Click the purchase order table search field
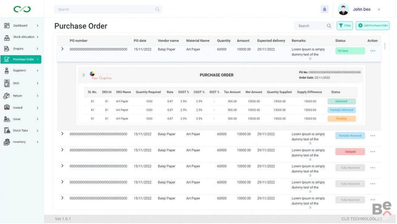 pyautogui.click(x=309, y=26)
